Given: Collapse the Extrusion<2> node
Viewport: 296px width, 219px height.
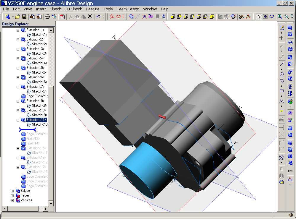Looking at the screenshot, I should point(18,40).
